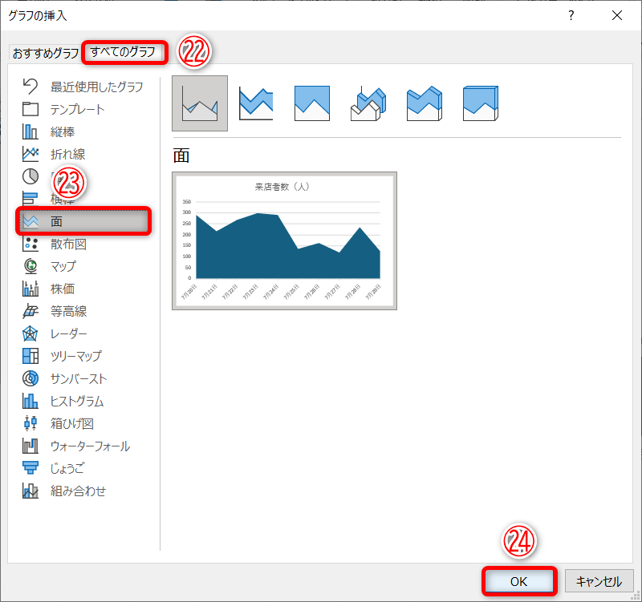Click the 組み合わせ combo chart icon
This screenshot has height=602, width=642.
tap(30, 491)
